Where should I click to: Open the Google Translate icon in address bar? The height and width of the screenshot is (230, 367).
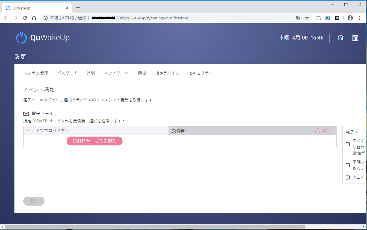pyautogui.click(x=298, y=18)
